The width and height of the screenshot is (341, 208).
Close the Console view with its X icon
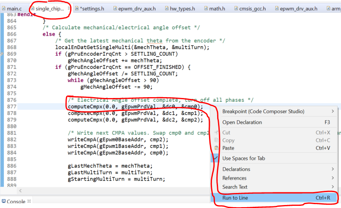pos(30,201)
